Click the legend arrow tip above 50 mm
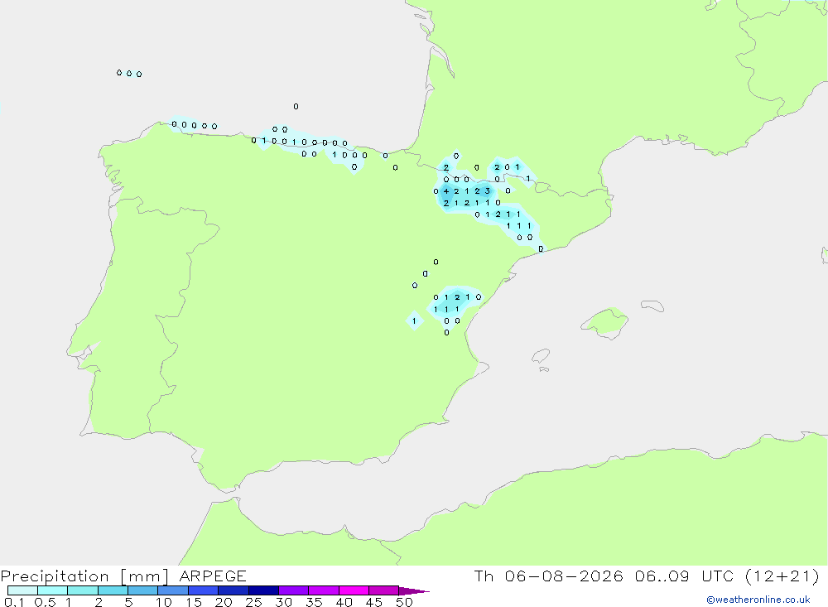 414,591
